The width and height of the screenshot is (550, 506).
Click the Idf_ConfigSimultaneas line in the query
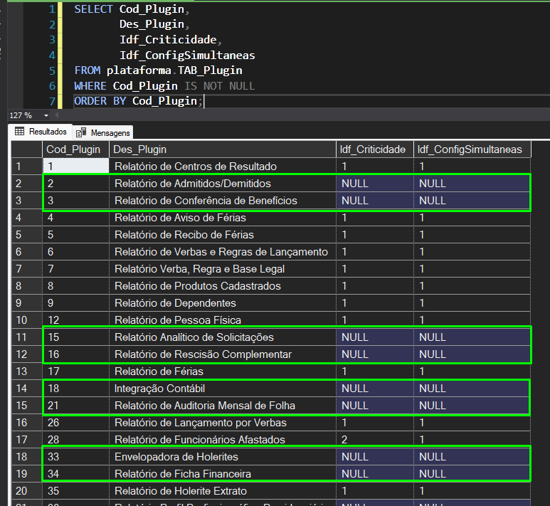tap(187, 55)
